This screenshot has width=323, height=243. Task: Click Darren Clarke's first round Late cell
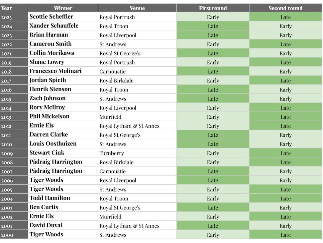(213, 135)
